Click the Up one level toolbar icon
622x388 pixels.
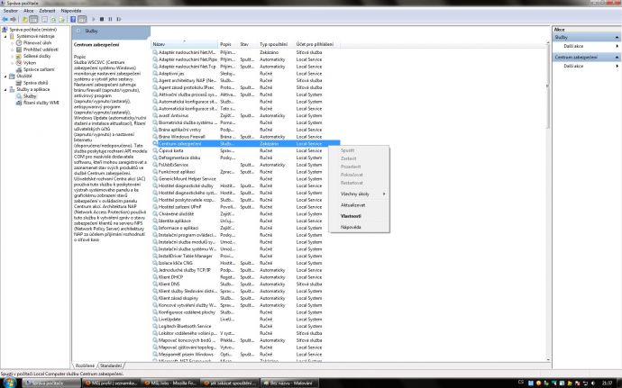click(x=24, y=19)
